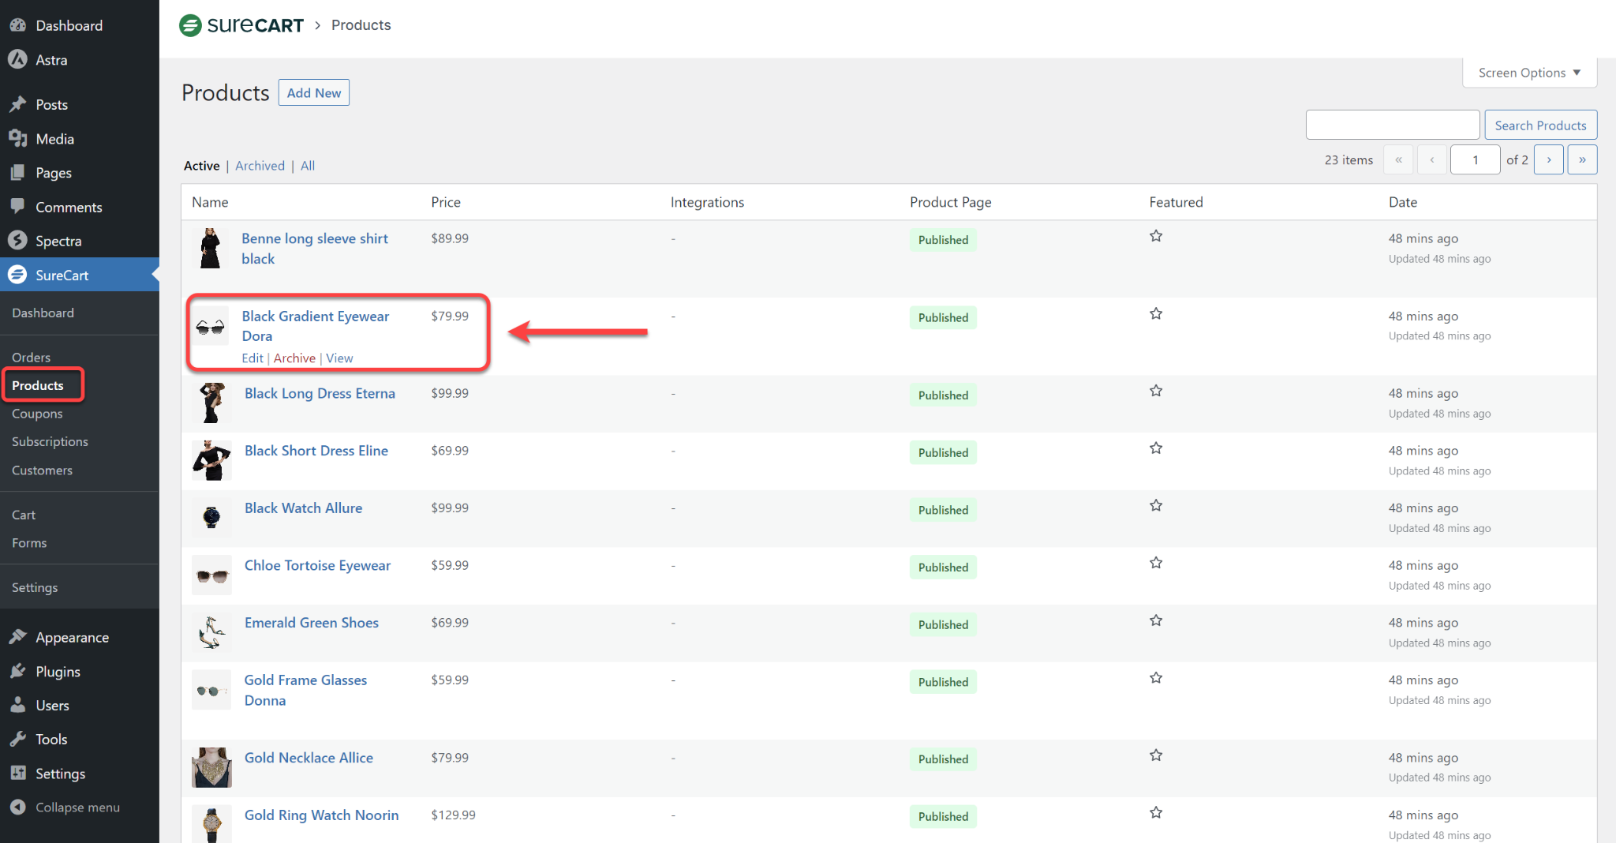Screen dimensions: 1616x843
Task: Click the product search input field
Action: point(1392,125)
